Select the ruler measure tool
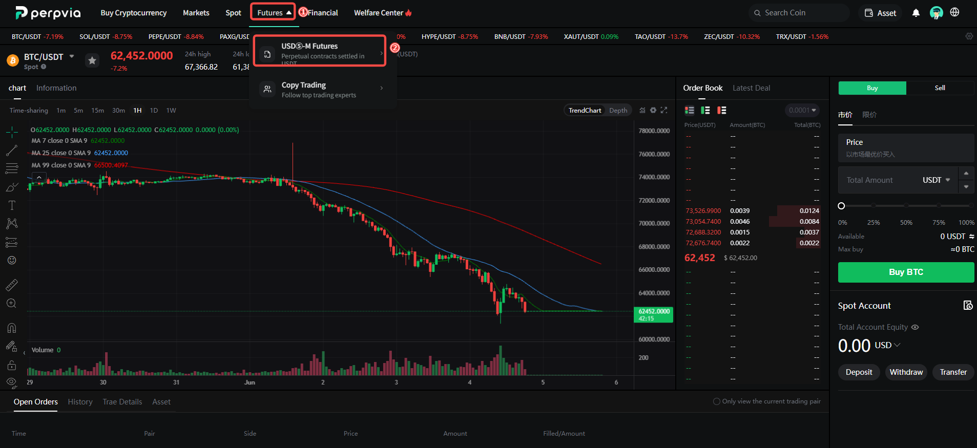This screenshot has width=977, height=448. pos(12,285)
